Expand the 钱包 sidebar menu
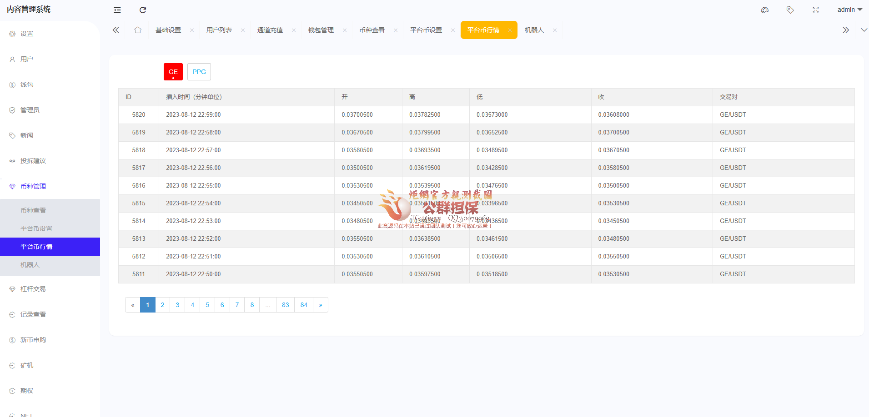This screenshot has height=417, width=869. tap(50, 84)
